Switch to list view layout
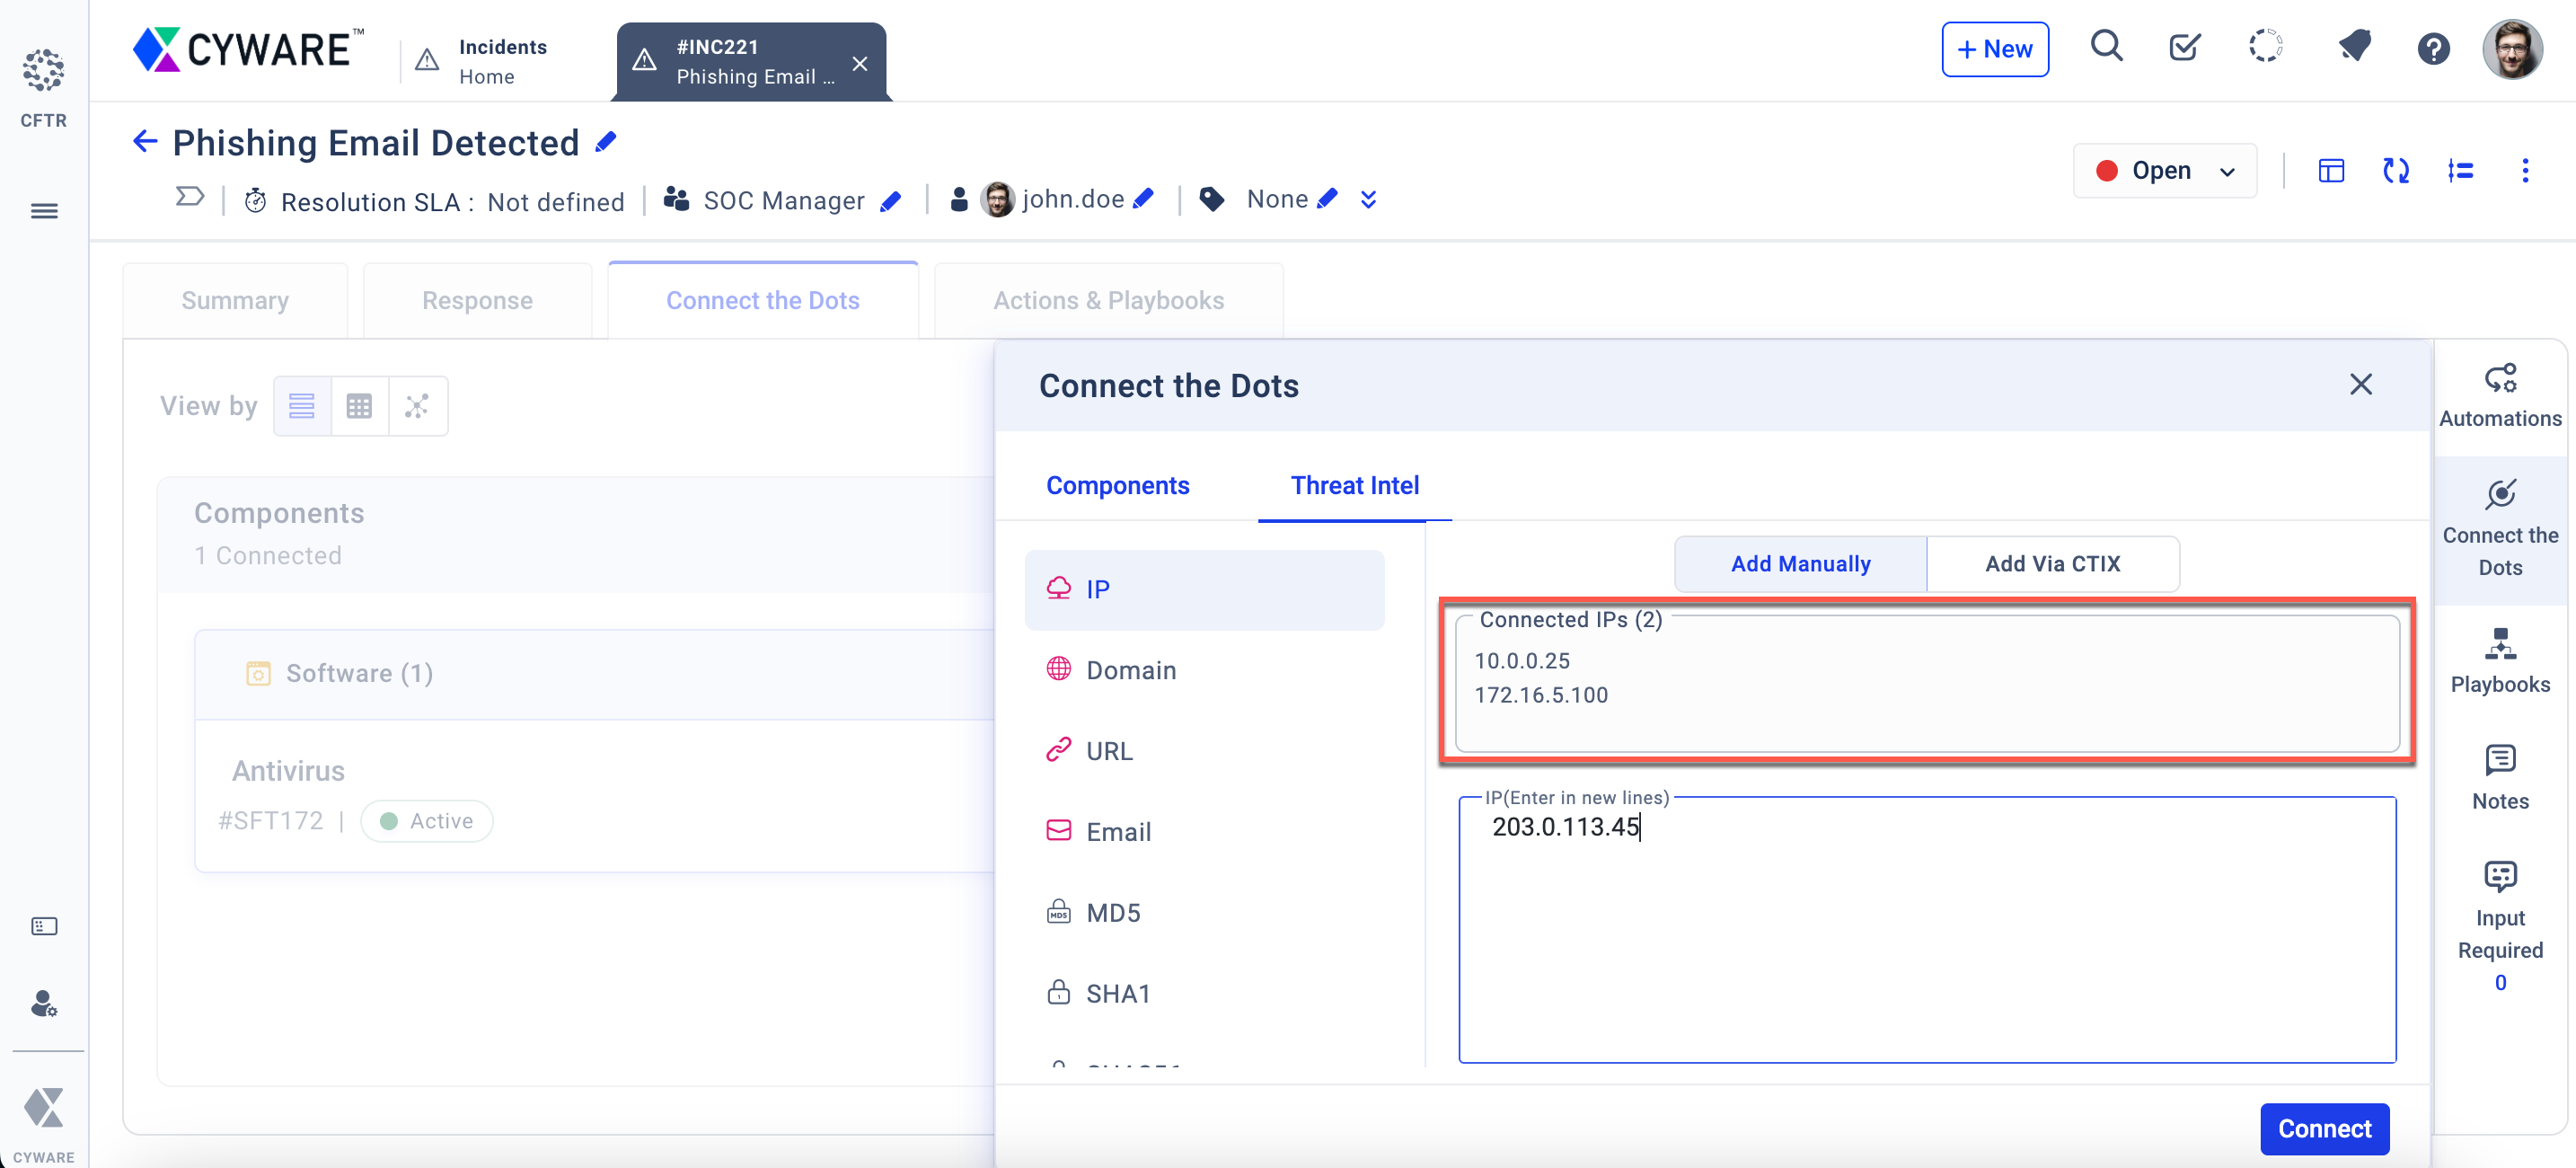This screenshot has height=1168, width=2576. [x=302, y=406]
